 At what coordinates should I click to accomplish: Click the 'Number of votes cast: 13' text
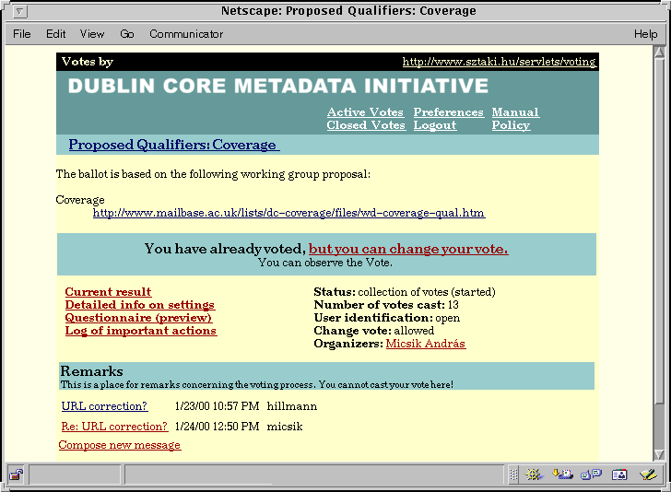tap(386, 305)
